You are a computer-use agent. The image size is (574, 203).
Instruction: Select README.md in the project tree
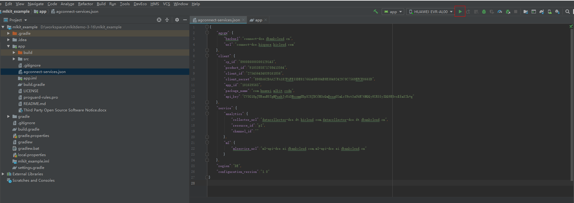tap(35, 103)
